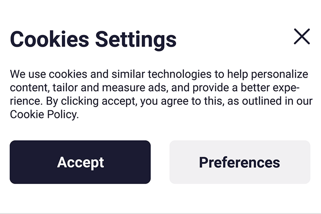Hit the close cross beside the title
321x214 pixels.
point(302,37)
